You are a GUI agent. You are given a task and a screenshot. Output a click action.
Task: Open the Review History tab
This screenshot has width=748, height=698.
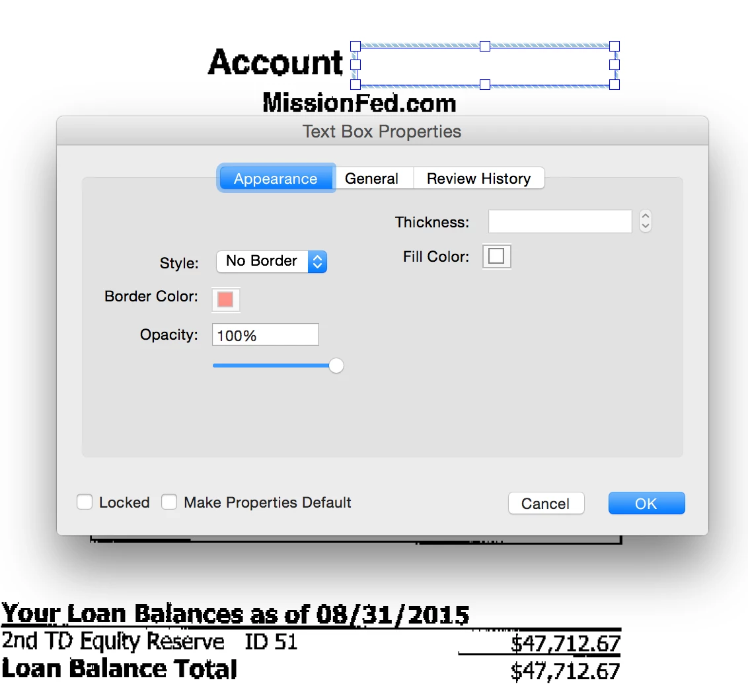(478, 178)
